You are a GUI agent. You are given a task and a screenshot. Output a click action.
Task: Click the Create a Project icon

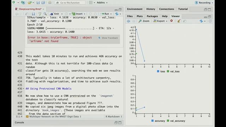[x=23, y=2]
